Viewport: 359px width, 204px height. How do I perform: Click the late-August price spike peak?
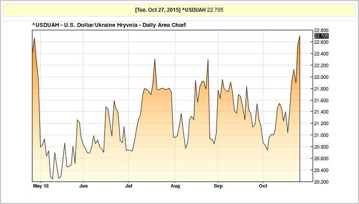pyautogui.click(x=208, y=60)
